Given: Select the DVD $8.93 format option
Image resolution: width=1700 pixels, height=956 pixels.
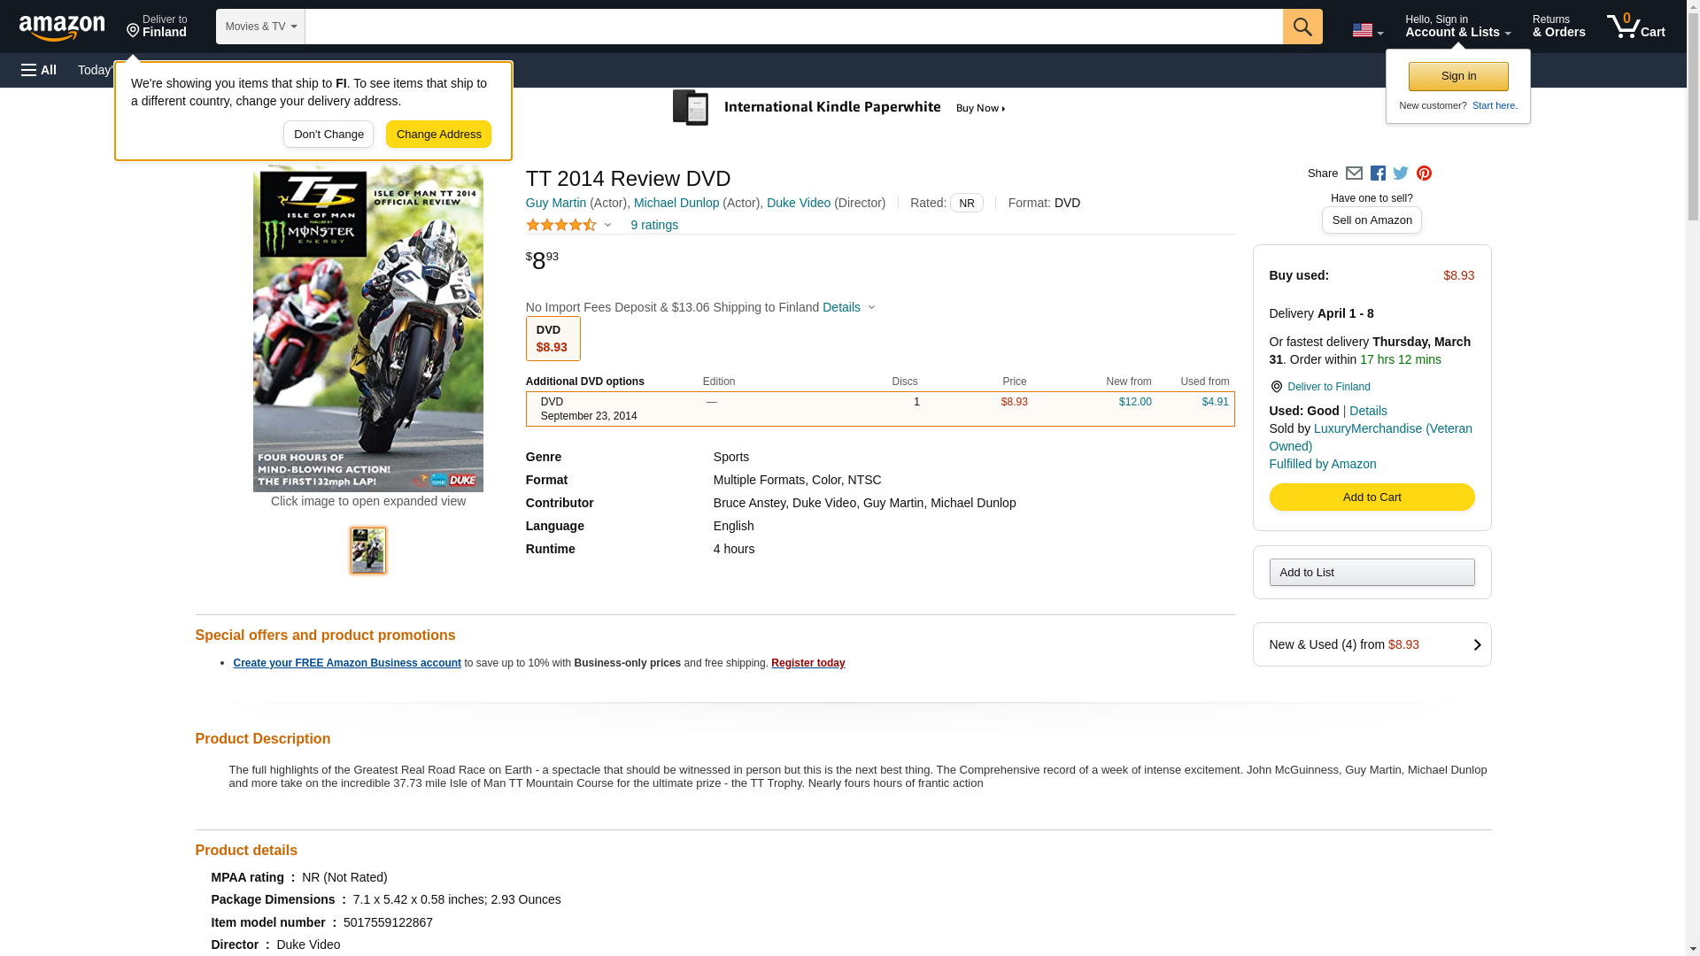Looking at the screenshot, I should (x=552, y=339).
